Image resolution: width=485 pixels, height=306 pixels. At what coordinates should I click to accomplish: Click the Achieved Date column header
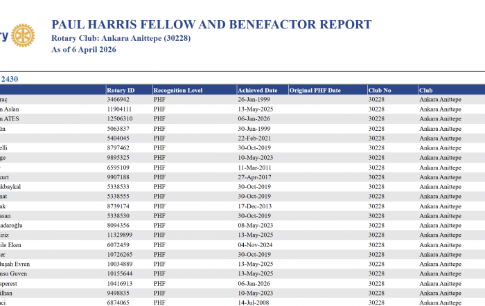[257, 90]
